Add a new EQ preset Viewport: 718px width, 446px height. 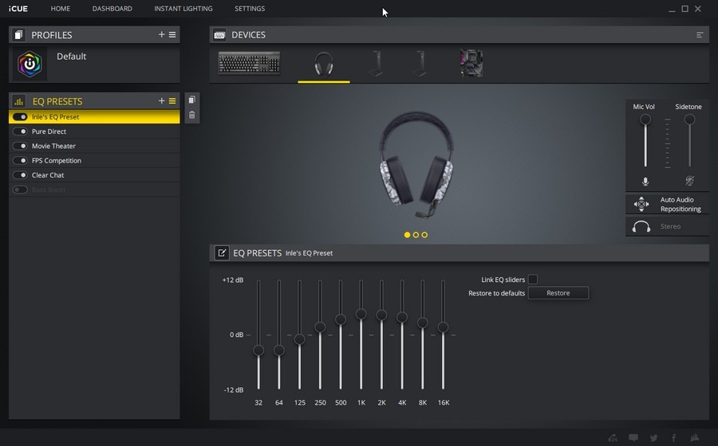[x=161, y=100]
